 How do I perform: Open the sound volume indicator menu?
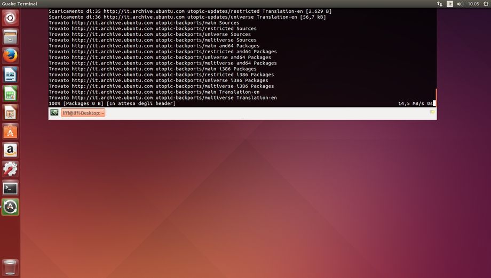[460, 4]
